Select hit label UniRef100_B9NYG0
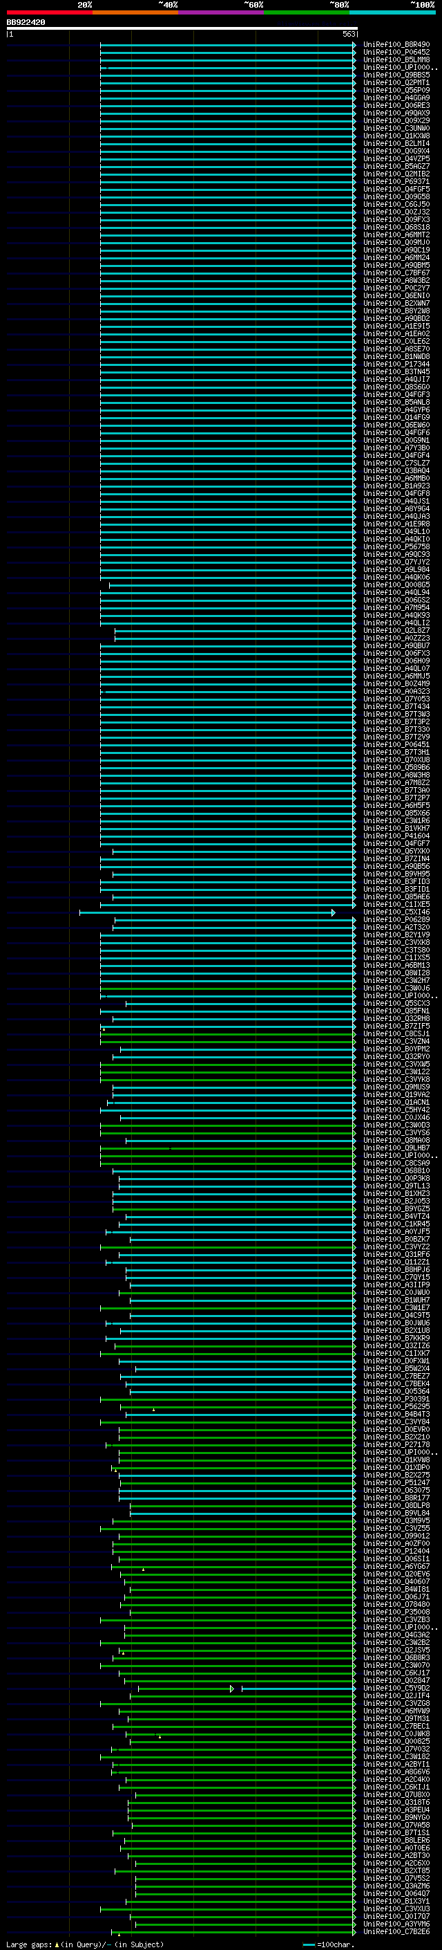 click(396, 1816)
